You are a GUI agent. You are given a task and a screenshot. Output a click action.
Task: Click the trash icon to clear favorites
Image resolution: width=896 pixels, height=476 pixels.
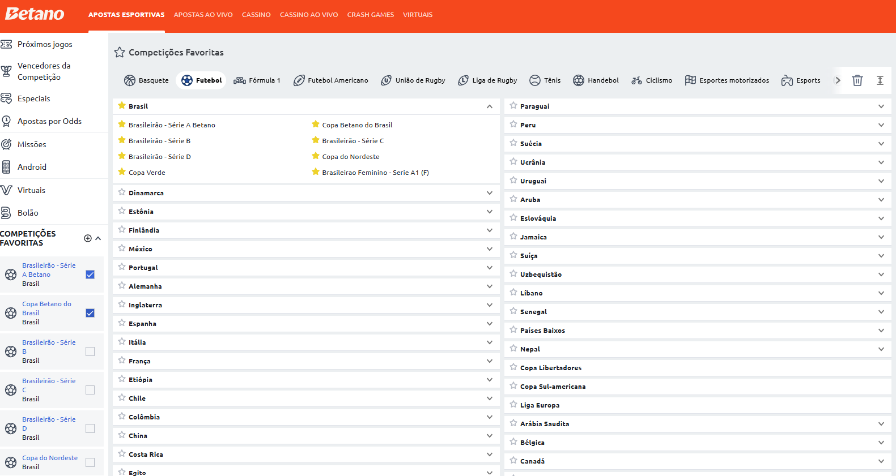[857, 80]
